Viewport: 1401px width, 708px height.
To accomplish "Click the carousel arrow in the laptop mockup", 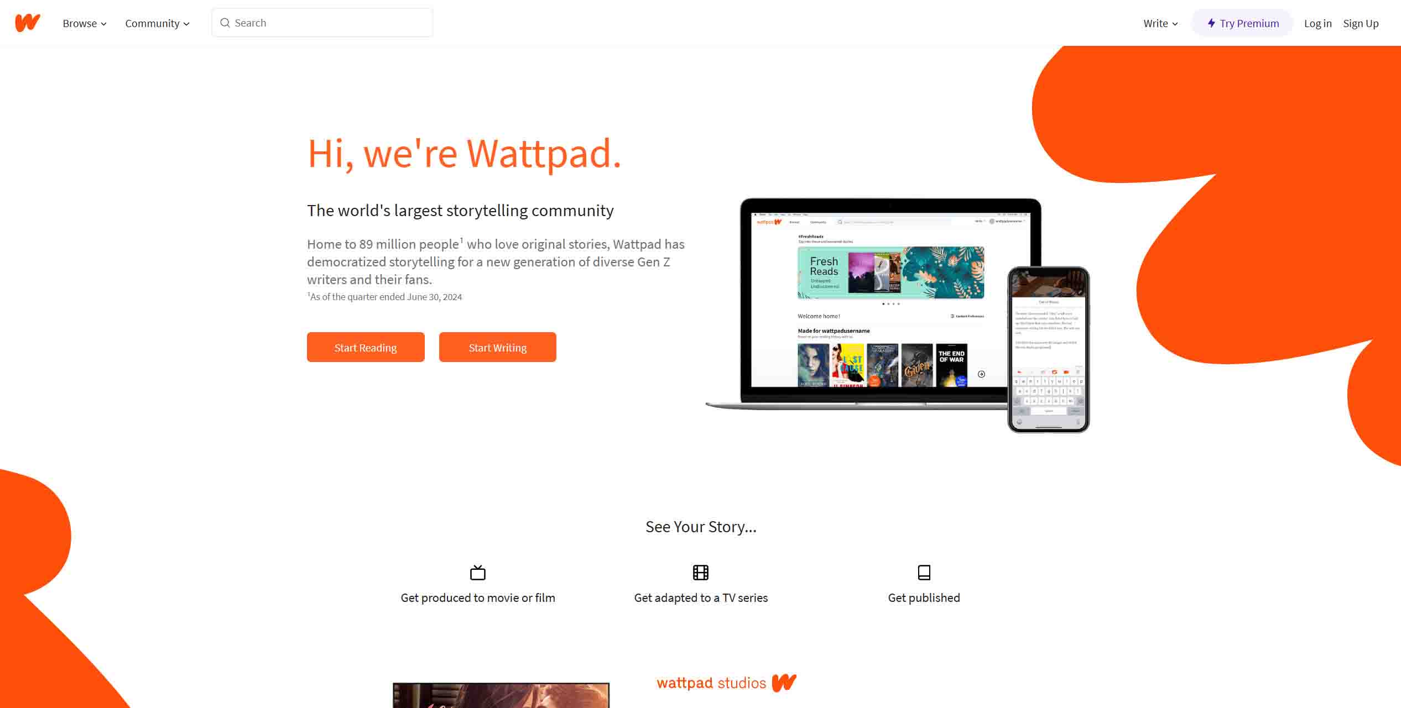I will [981, 374].
